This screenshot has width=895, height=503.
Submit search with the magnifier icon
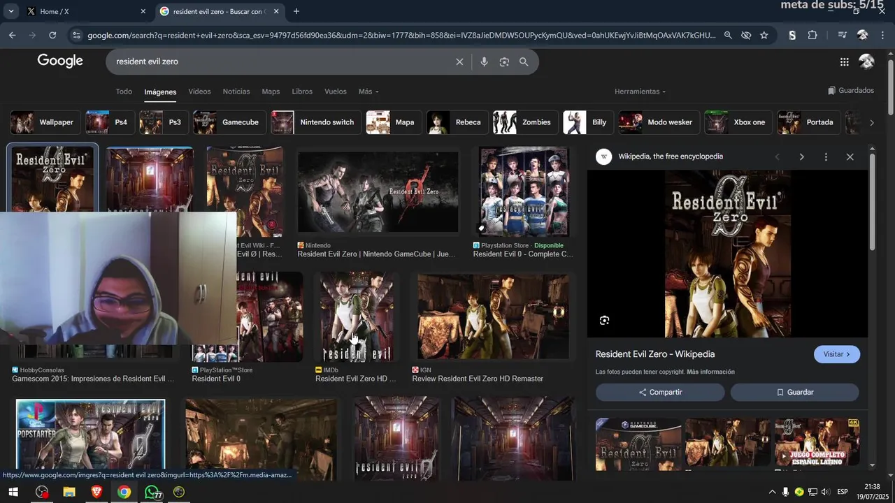pos(524,61)
